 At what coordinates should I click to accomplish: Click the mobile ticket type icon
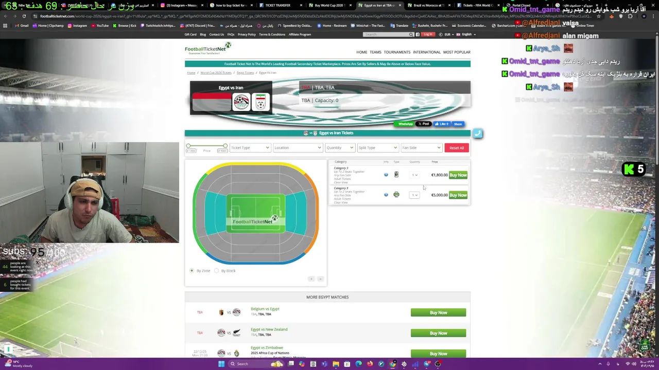pyautogui.click(x=396, y=175)
